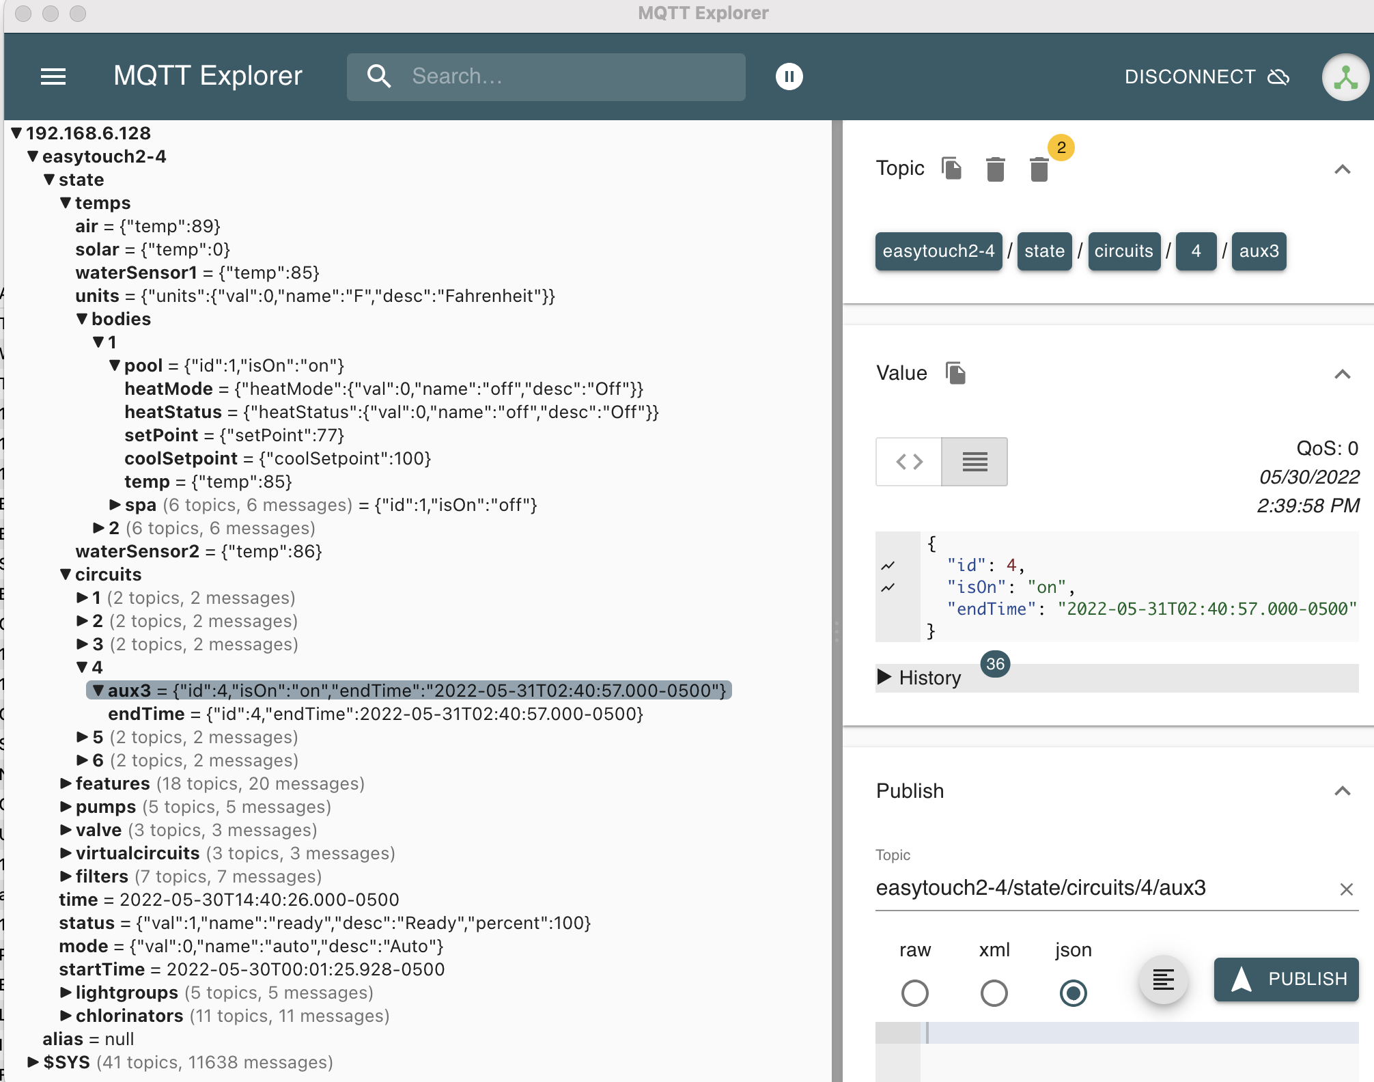The width and height of the screenshot is (1374, 1082).
Task: Collapse the bodies tree node
Action: pos(83,319)
